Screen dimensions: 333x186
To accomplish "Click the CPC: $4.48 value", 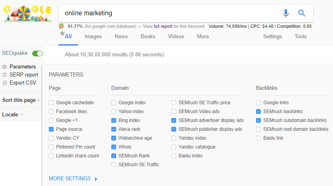I will coord(262,26).
